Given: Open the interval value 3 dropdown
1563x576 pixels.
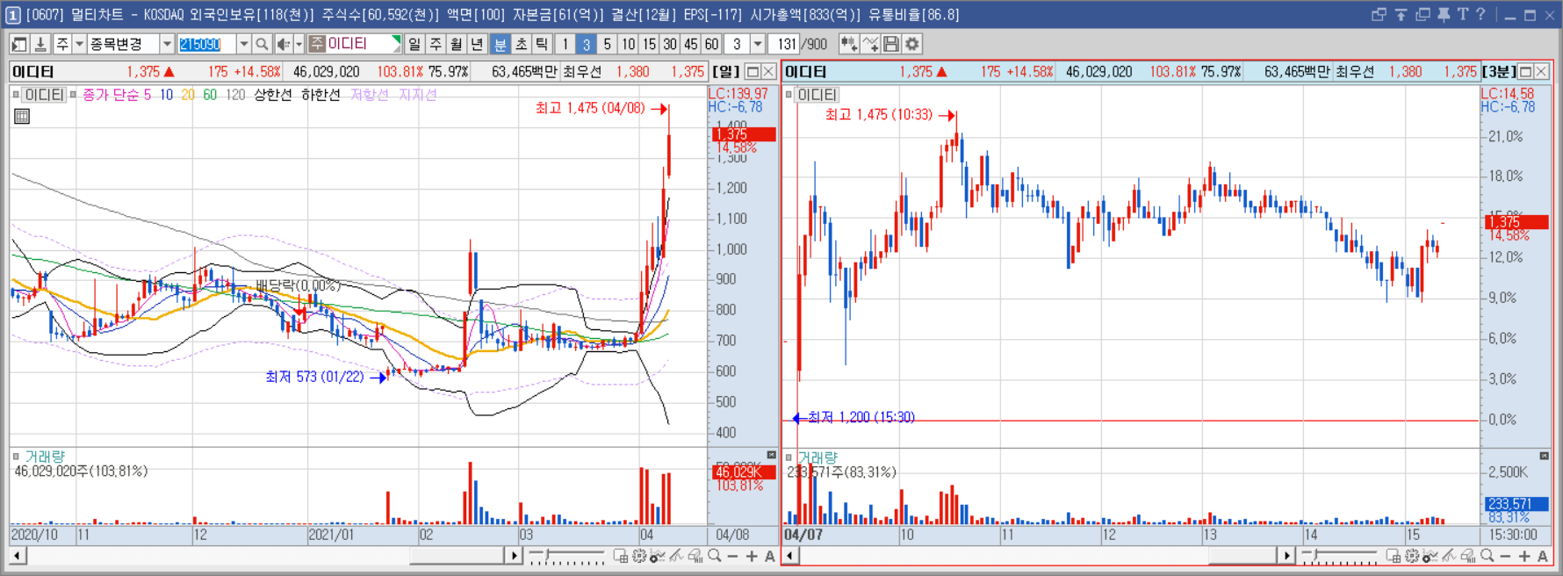Looking at the screenshot, I should 758,44.
